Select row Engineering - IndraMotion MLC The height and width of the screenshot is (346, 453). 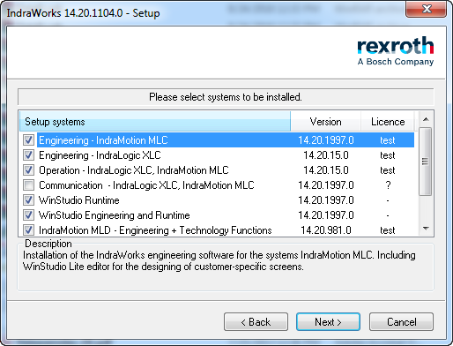(226, 140)
